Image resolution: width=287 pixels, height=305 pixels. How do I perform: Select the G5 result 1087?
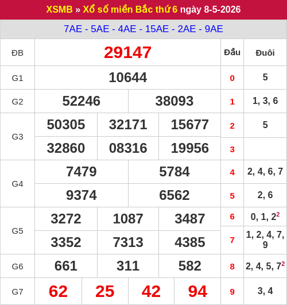tap(128, 219)
